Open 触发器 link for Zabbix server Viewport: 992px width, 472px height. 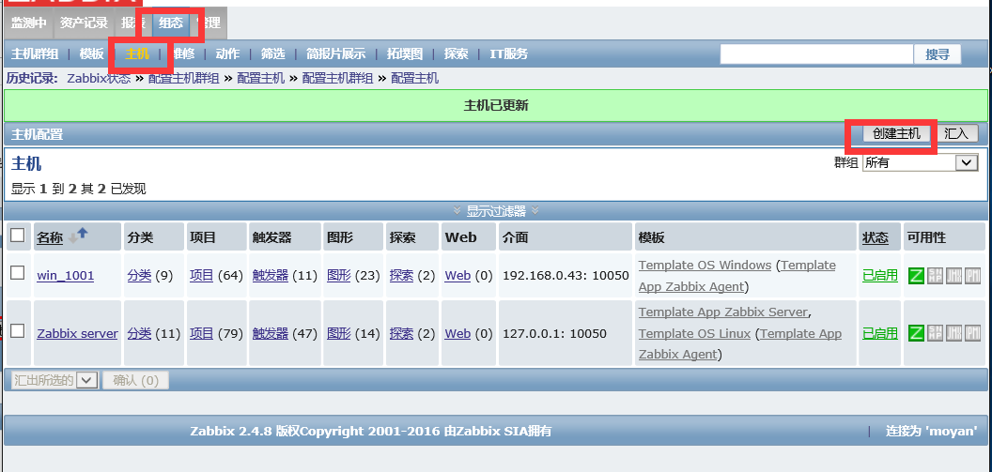pos(271,333)
